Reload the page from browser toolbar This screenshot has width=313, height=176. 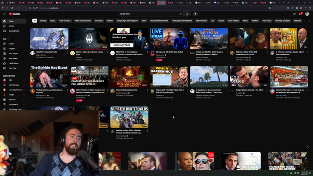12,8
